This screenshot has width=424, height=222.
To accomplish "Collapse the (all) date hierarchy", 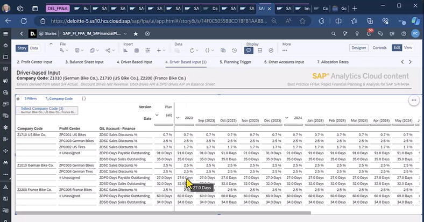I will [157, 115].
